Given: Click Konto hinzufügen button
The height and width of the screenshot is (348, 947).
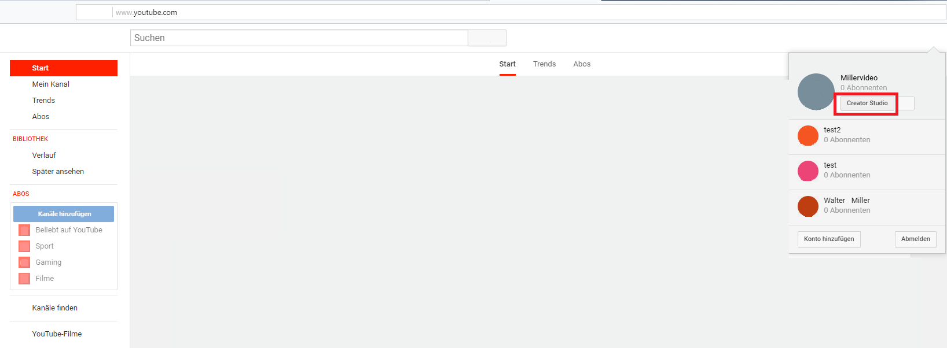Looking at the screenshot, I should pos(829,239).
